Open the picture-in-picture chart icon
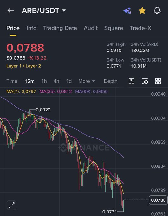The height and width of the screenshot is (216, 168). (x=132, y=81)
